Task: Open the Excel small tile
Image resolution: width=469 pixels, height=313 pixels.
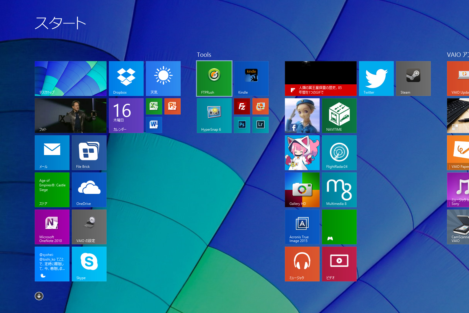Action: (x=154, y=106)
